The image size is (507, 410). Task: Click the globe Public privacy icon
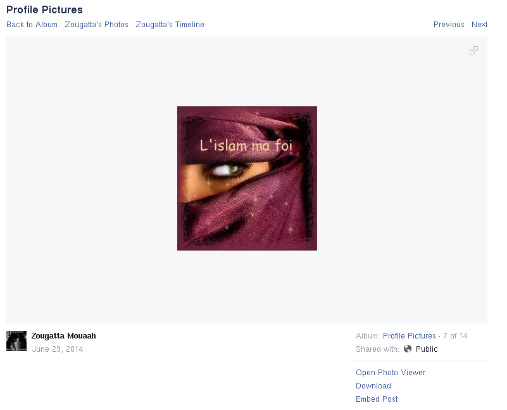point(408,349)
